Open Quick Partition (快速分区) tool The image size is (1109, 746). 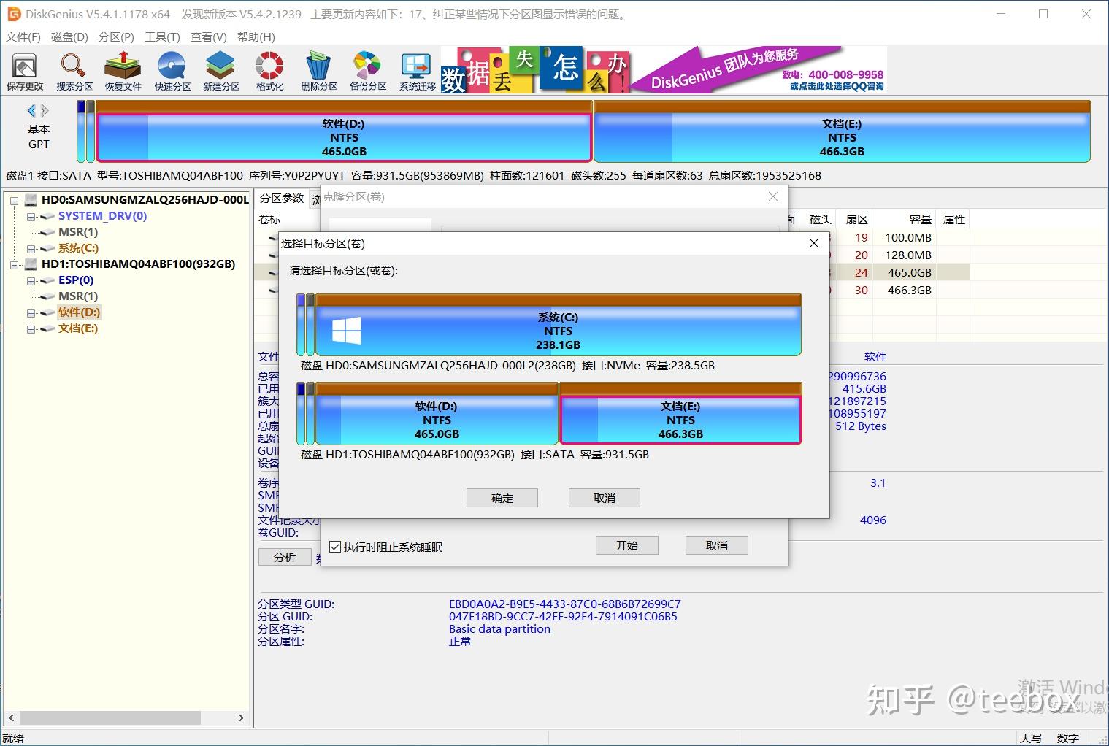pos(172,72)
